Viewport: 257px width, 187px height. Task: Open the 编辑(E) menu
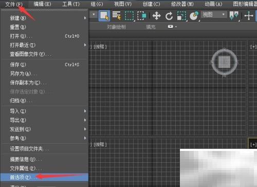click(42, 4)
